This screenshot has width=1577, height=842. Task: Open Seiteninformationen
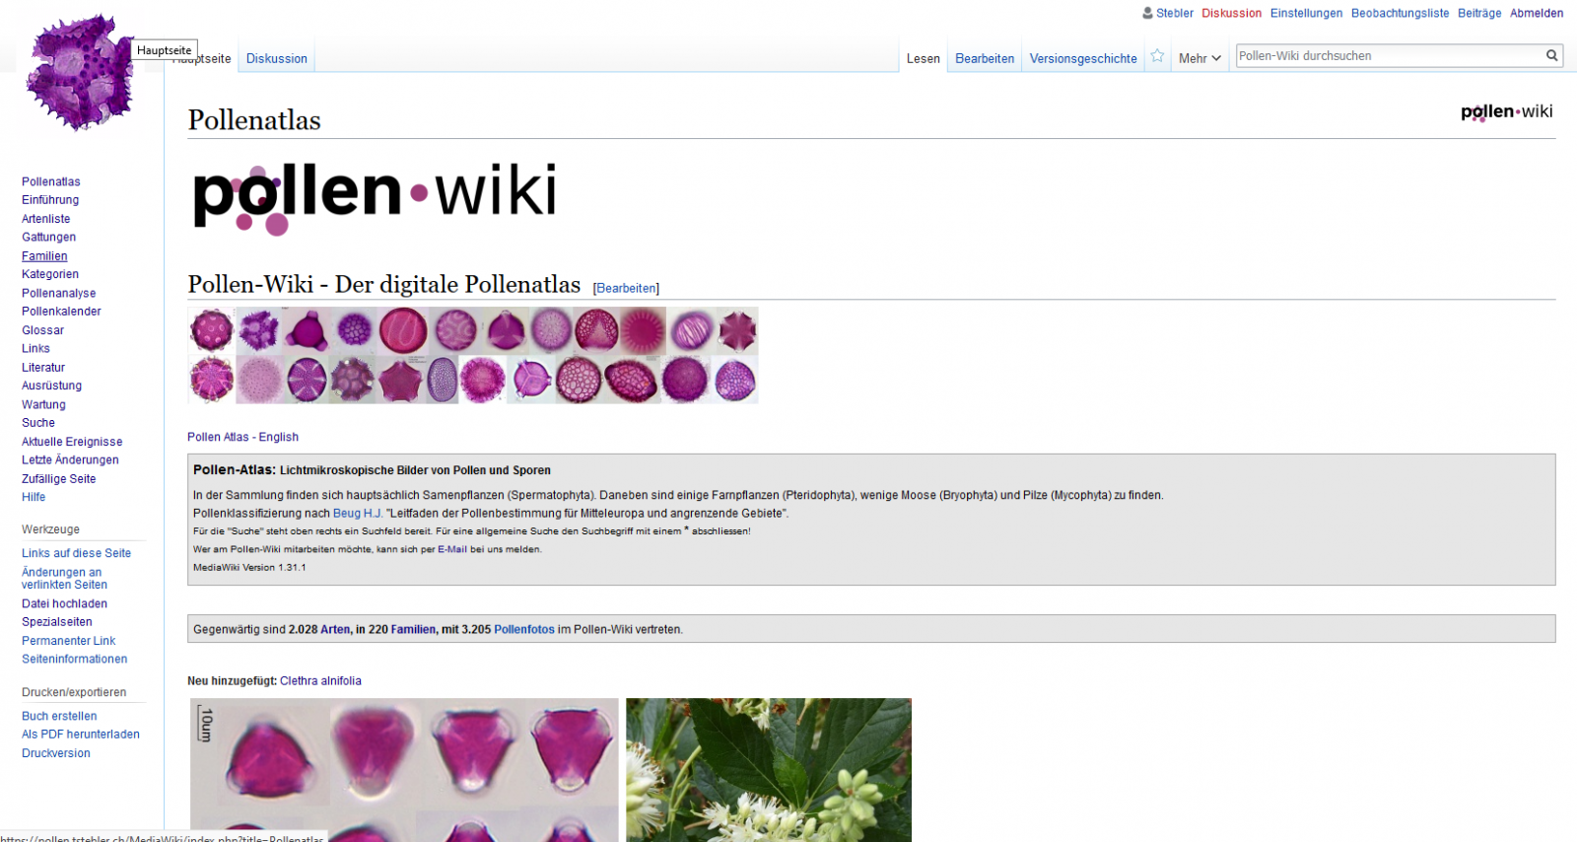point(74,659)
